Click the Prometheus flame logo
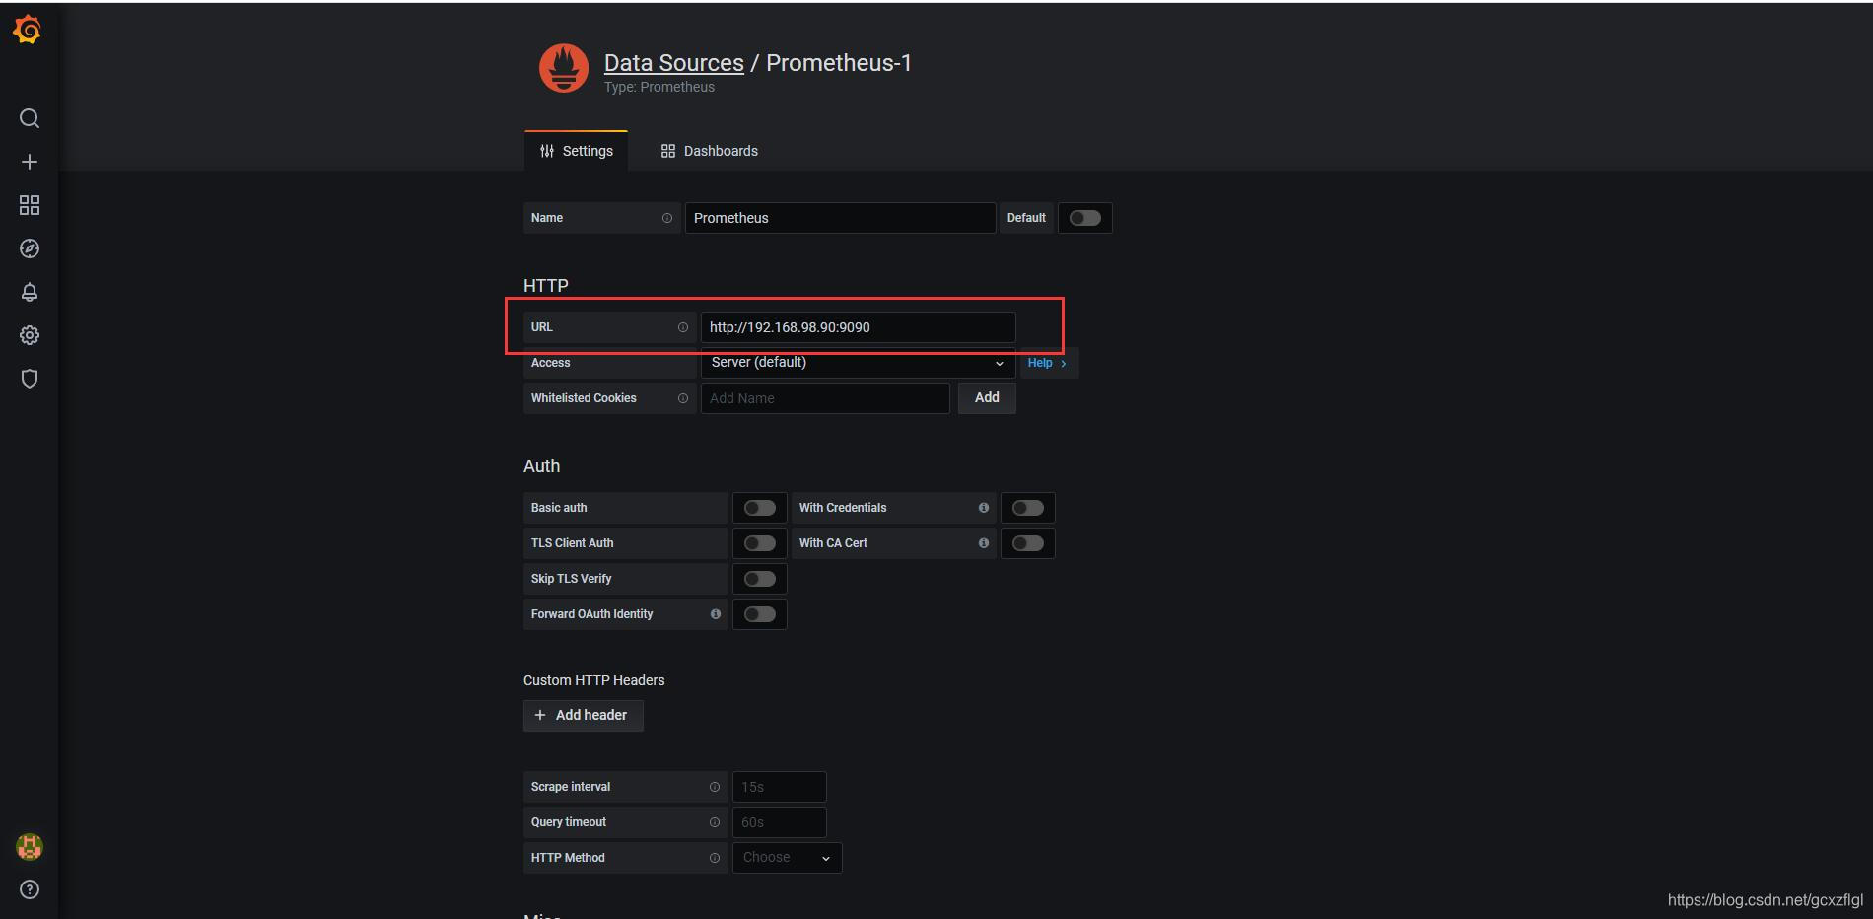1873x919 pixels. coord(564,68)
